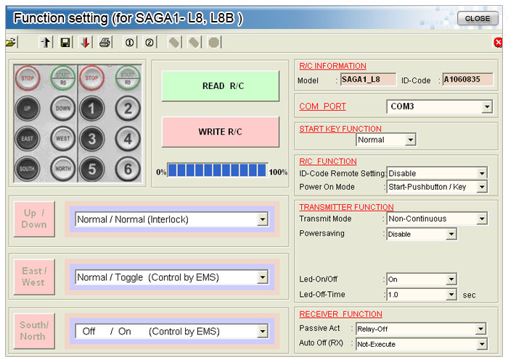Click the open folder icon in toolbar

tap(10, 43)
